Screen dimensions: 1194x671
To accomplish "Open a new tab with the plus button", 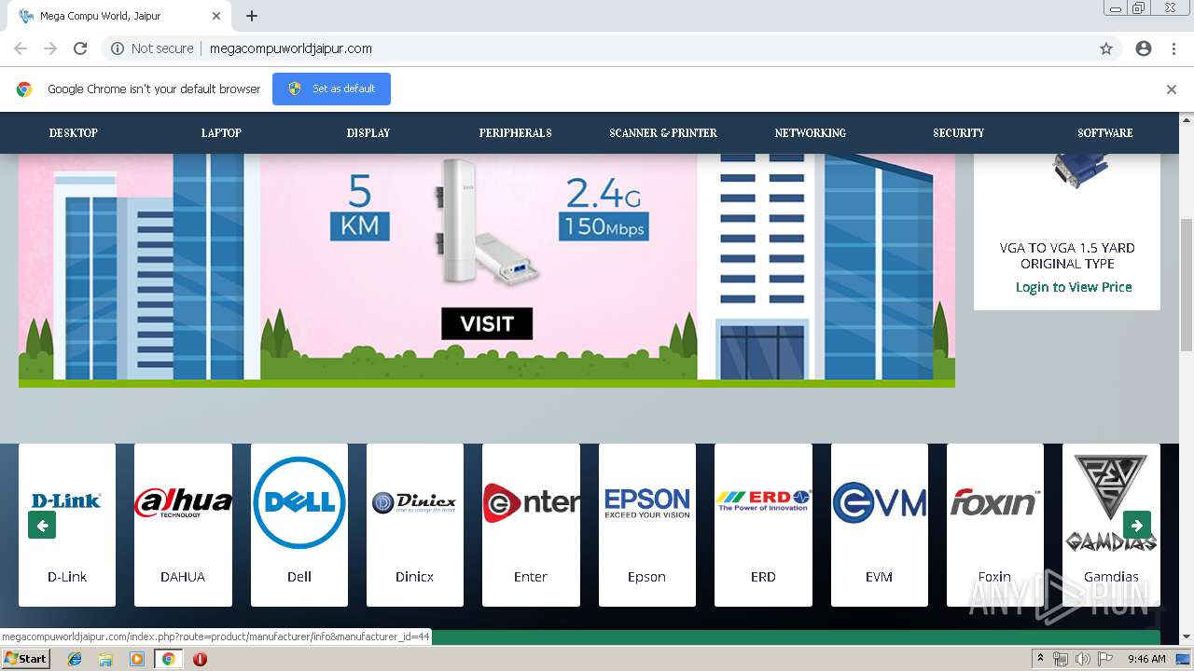I will tap(252, 16).
